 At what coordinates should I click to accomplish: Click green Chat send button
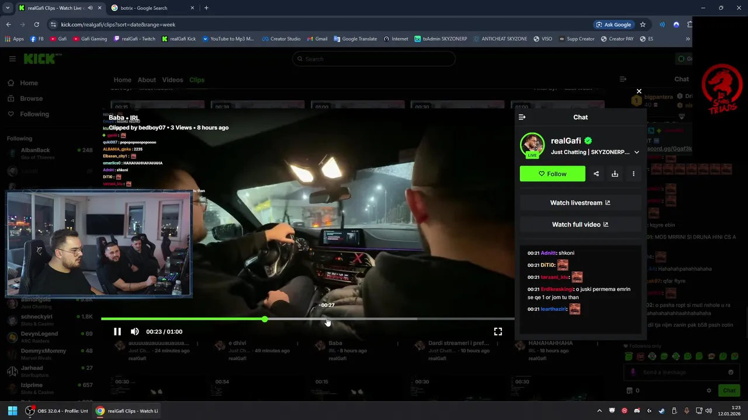[x=729, y=391]
